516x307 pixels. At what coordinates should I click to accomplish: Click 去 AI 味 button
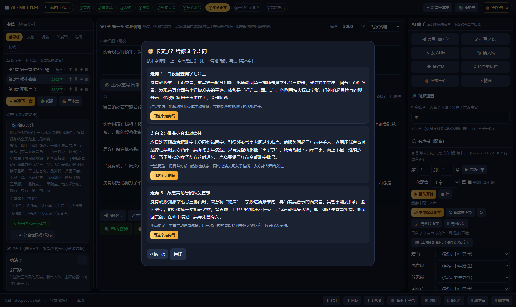click(x=435, y=53)
